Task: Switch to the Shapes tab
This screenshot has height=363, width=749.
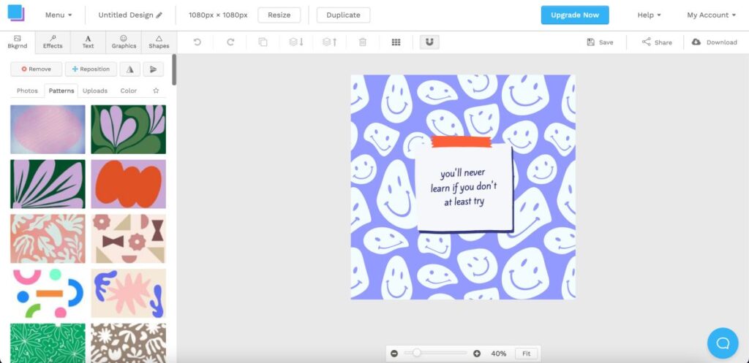Action: tap(159, 42)
